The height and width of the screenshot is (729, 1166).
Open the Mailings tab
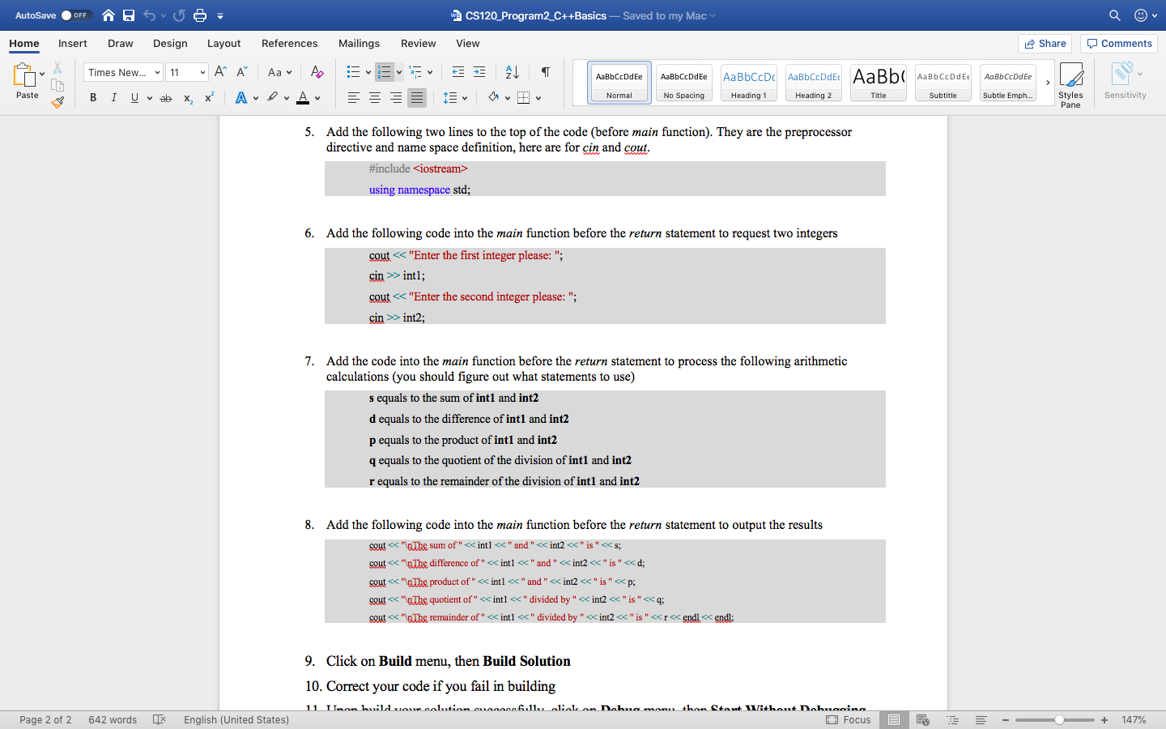click(359, 44)
